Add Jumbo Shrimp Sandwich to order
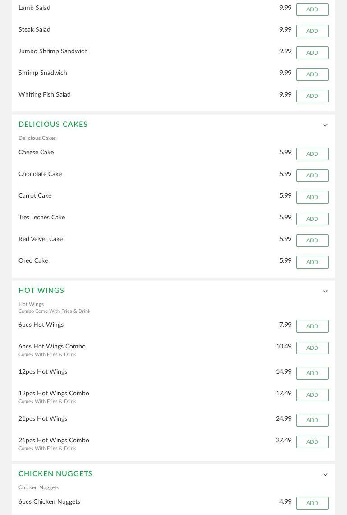 pyautogui.click(x=312, y=53)
